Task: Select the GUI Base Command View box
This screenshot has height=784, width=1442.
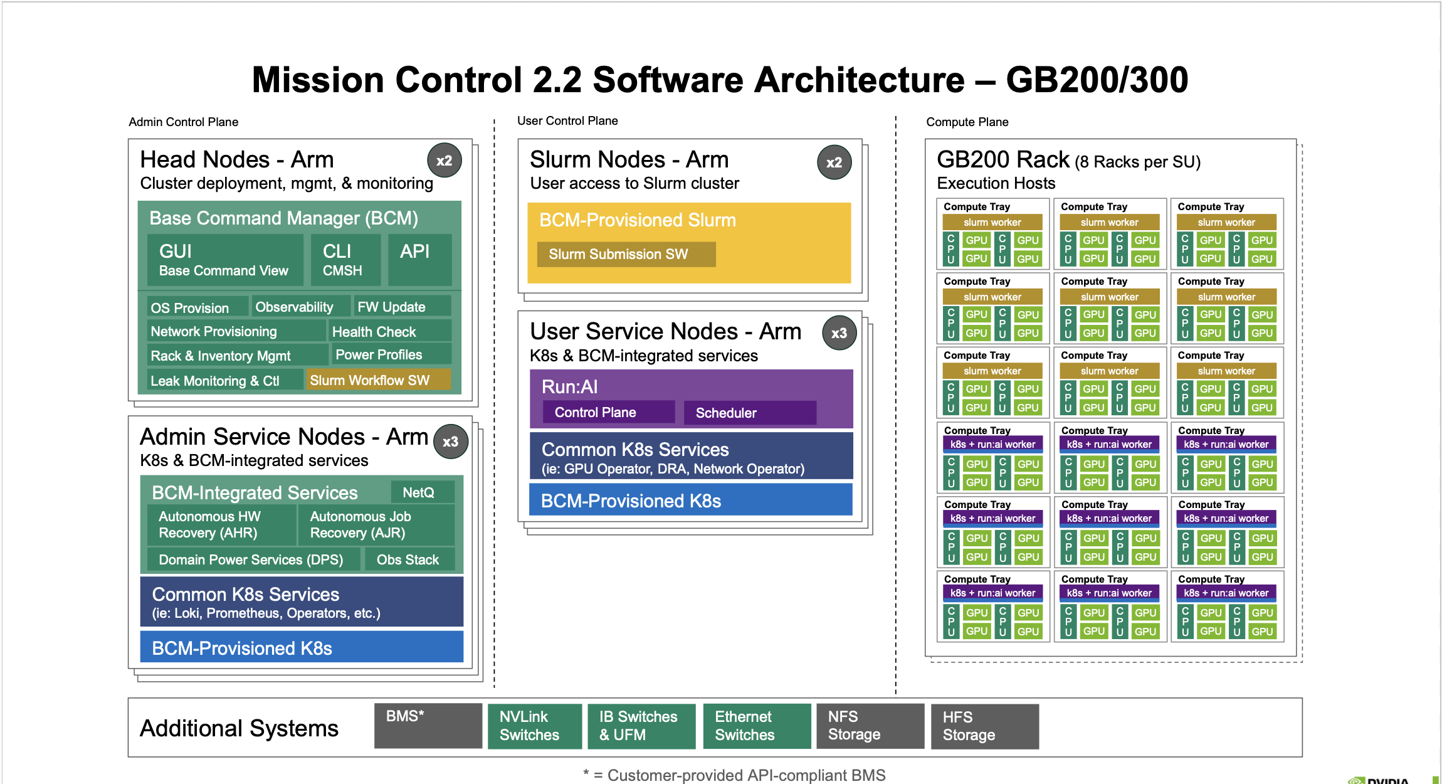Action: coord(224,260)
